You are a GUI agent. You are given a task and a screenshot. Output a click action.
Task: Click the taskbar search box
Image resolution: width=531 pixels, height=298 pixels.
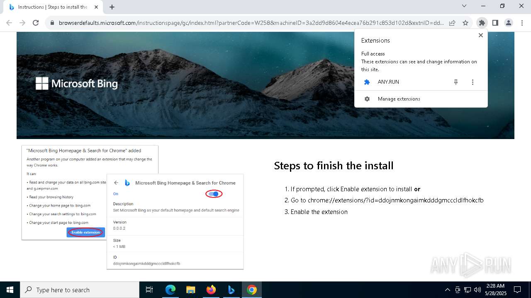pos(80,290)
